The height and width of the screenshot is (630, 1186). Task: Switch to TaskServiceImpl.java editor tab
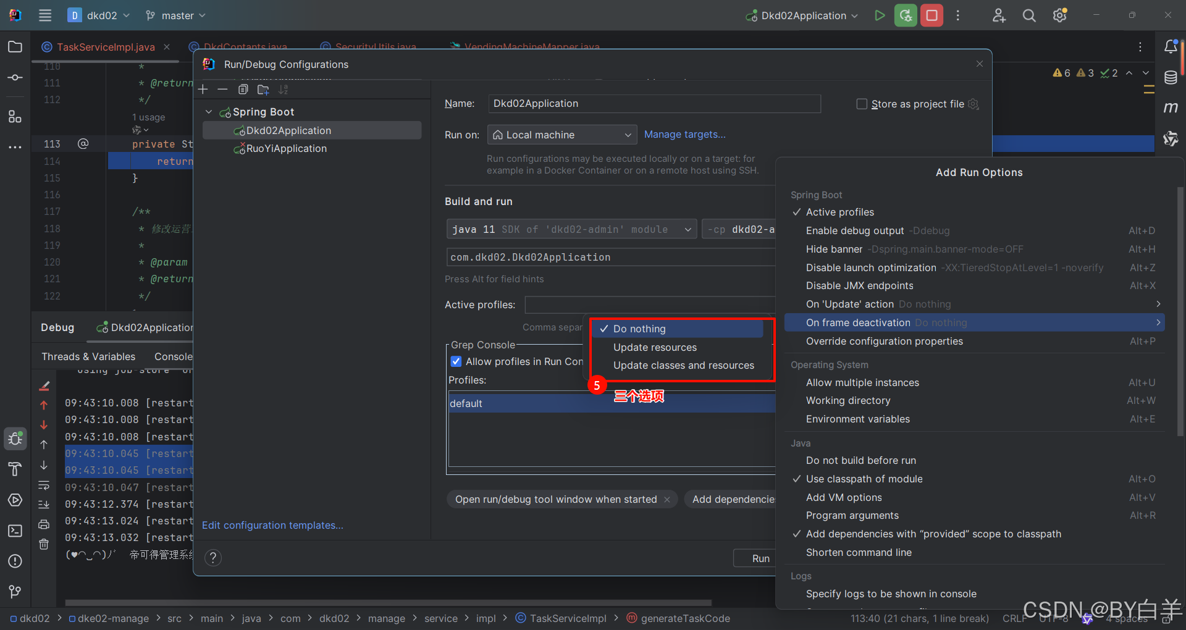click(x=106, y=47)
